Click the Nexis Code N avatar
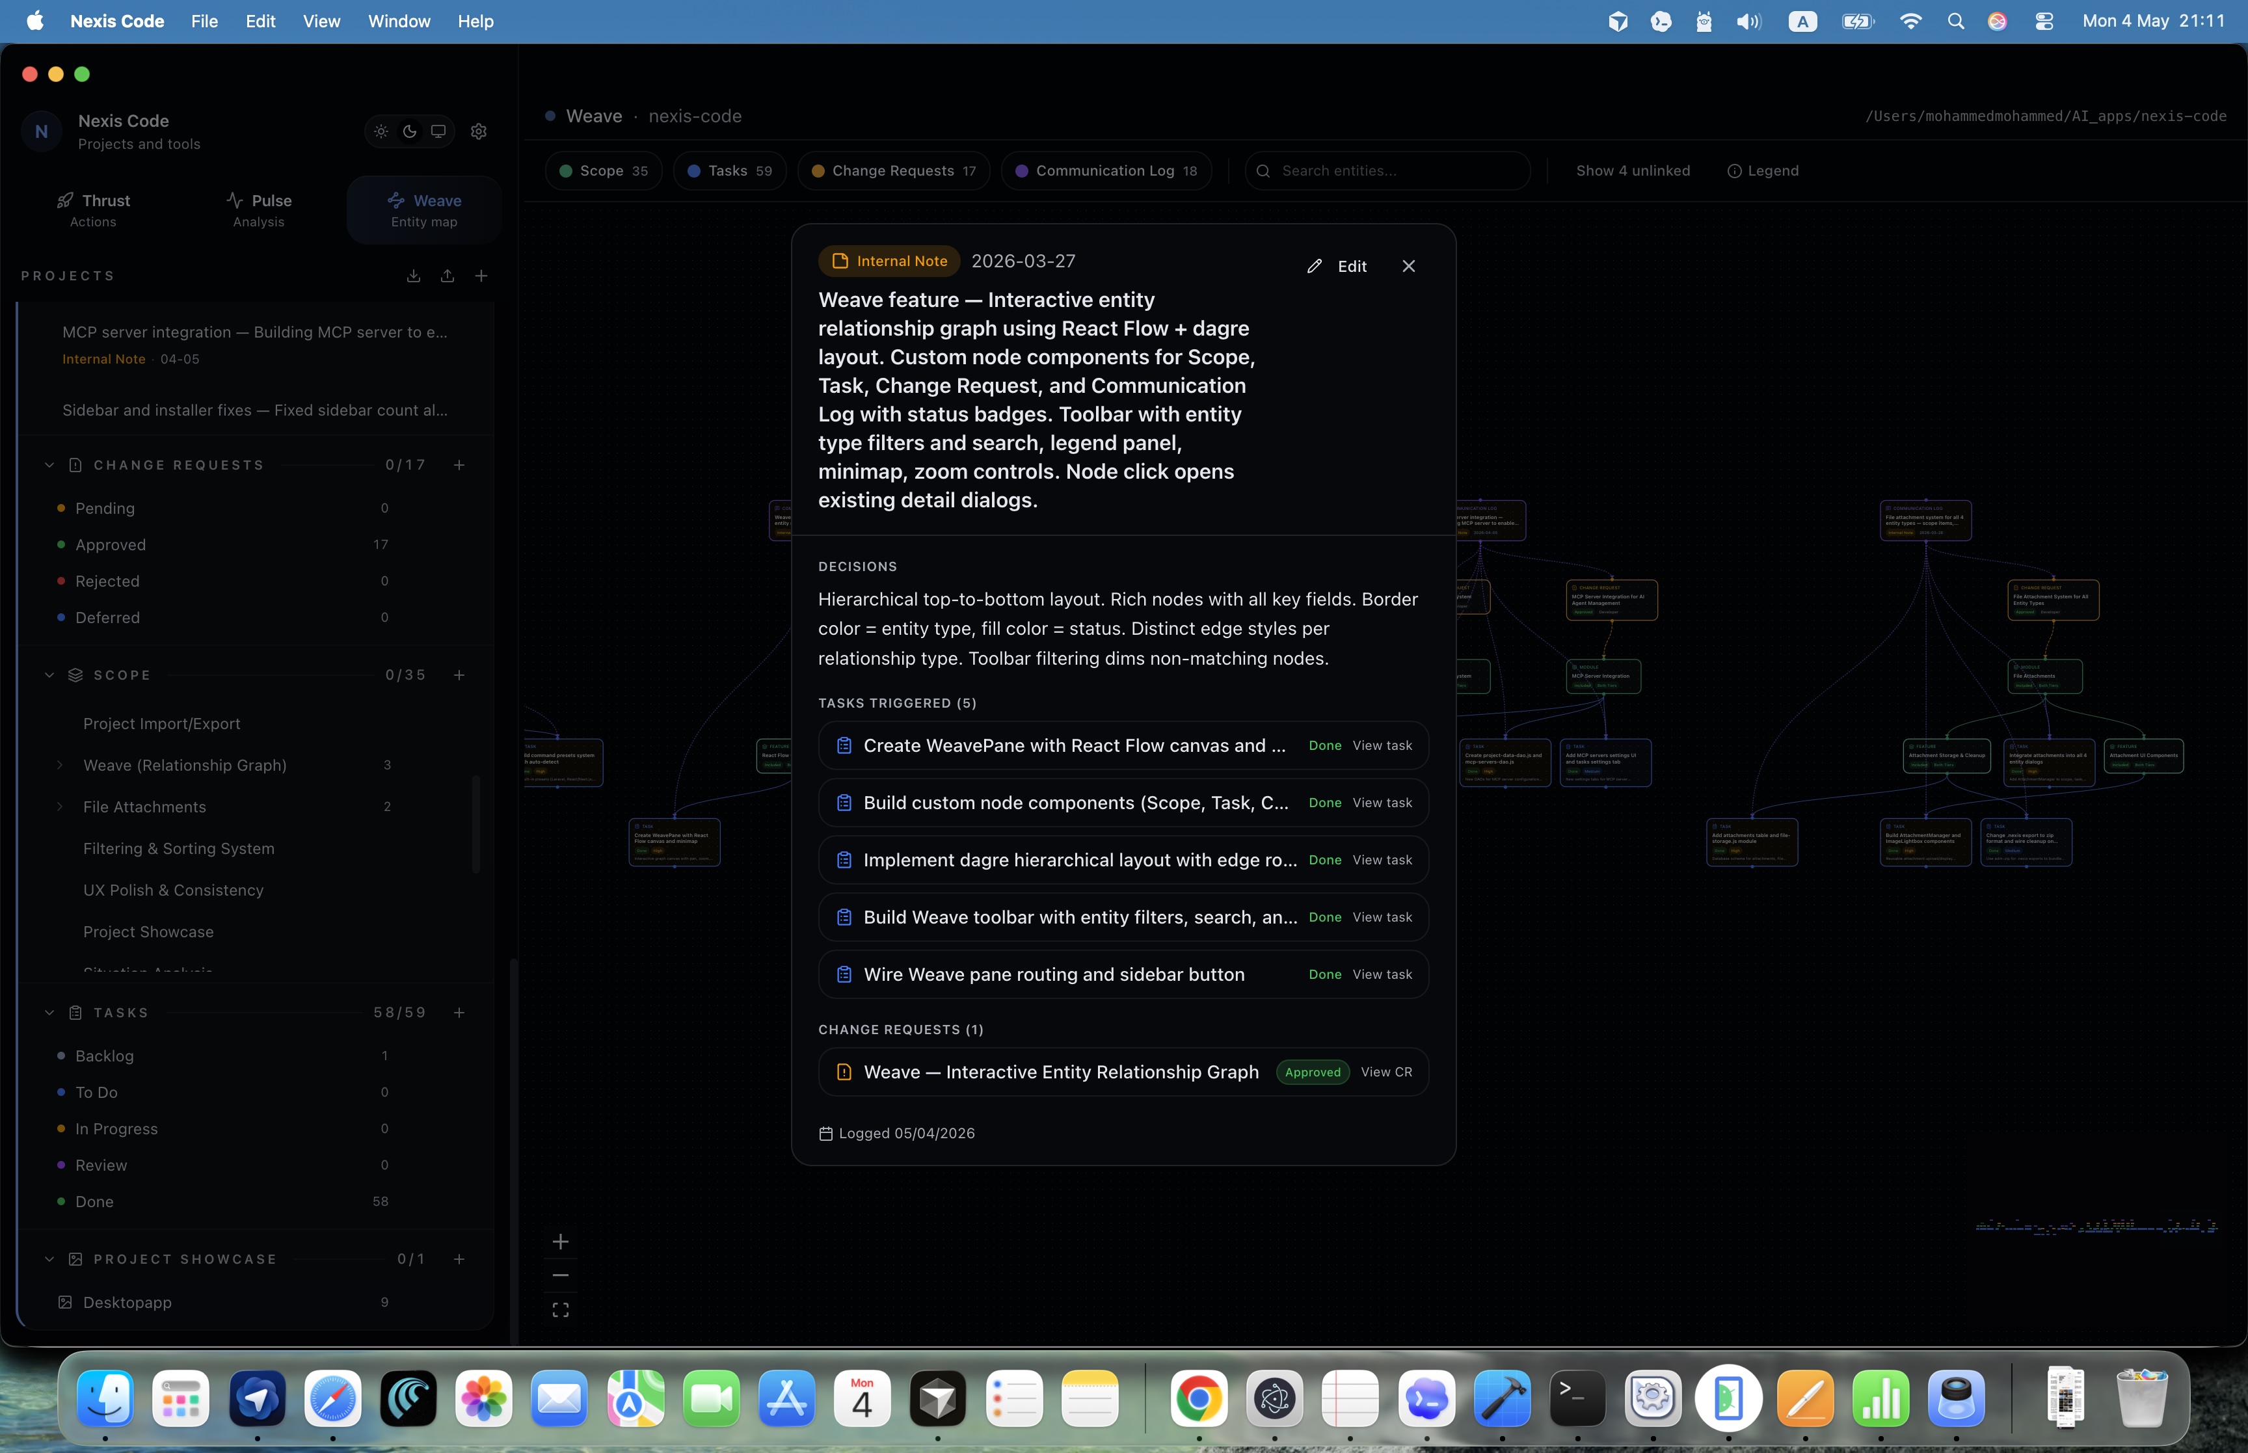This screenshot has width=2248, height=1453. [x=42, y=131]
